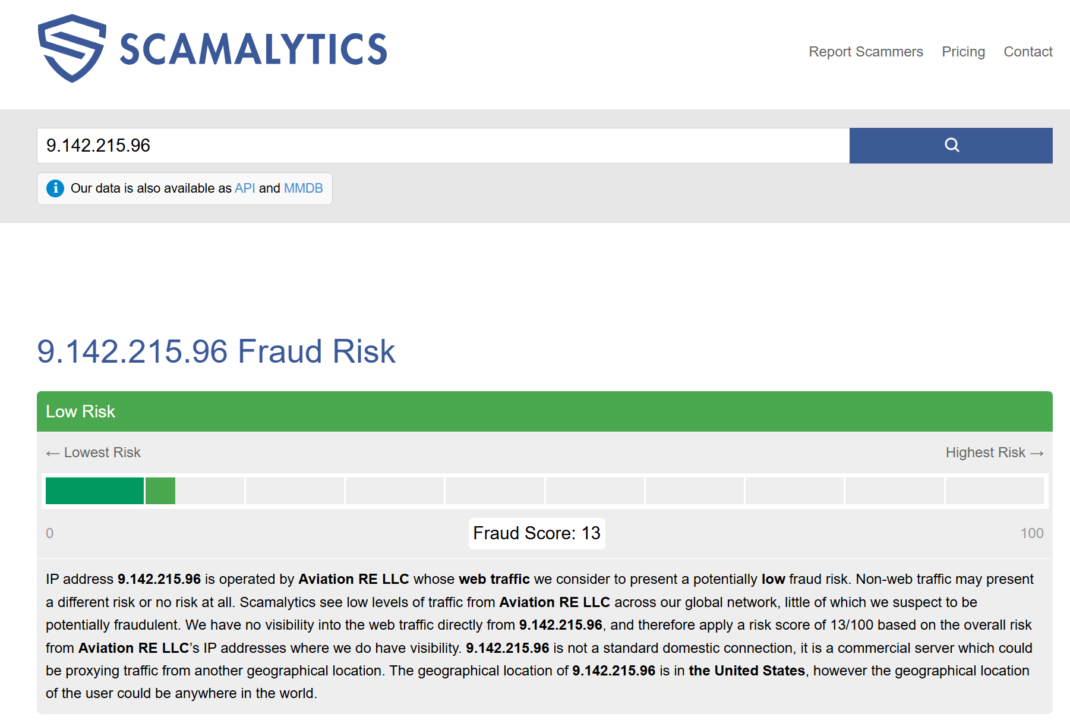Go to the Pricing page
The height and width of the screenshot is (723, 1070).
[x=962, y=52]
